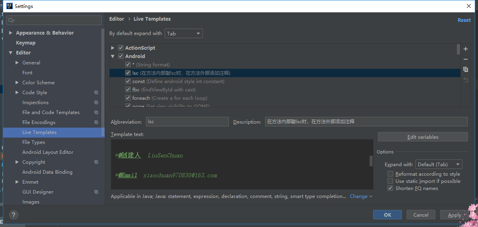The width and height of the screenshot is (478, 227).
Task: Disable Shorten FQ names option
Action: (390, 188)
